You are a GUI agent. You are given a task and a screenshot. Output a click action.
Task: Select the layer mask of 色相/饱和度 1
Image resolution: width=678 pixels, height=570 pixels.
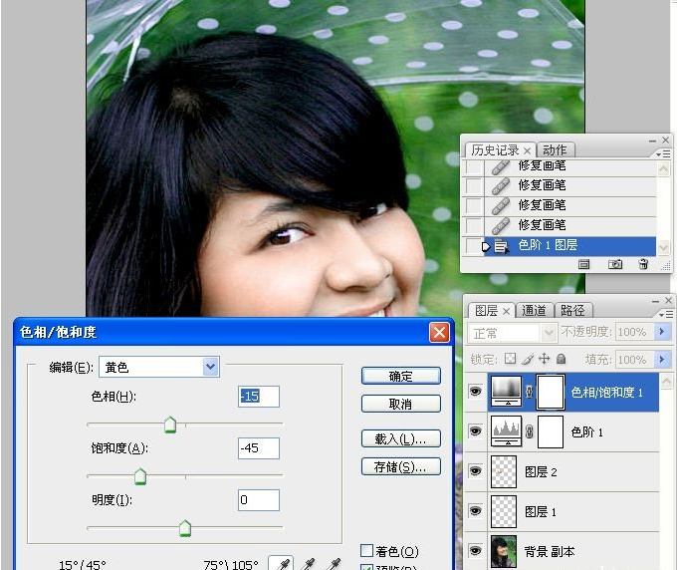(x=550, y=392)
